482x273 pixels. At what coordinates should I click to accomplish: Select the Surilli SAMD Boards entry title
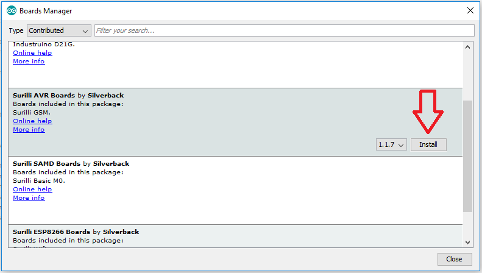pos(71,163)
